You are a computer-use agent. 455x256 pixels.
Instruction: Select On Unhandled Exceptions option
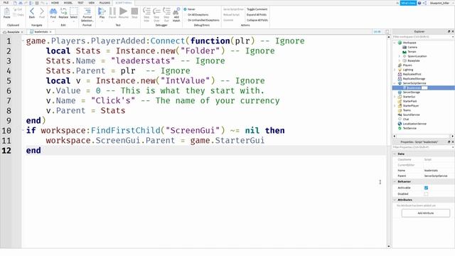click(201, 20)
